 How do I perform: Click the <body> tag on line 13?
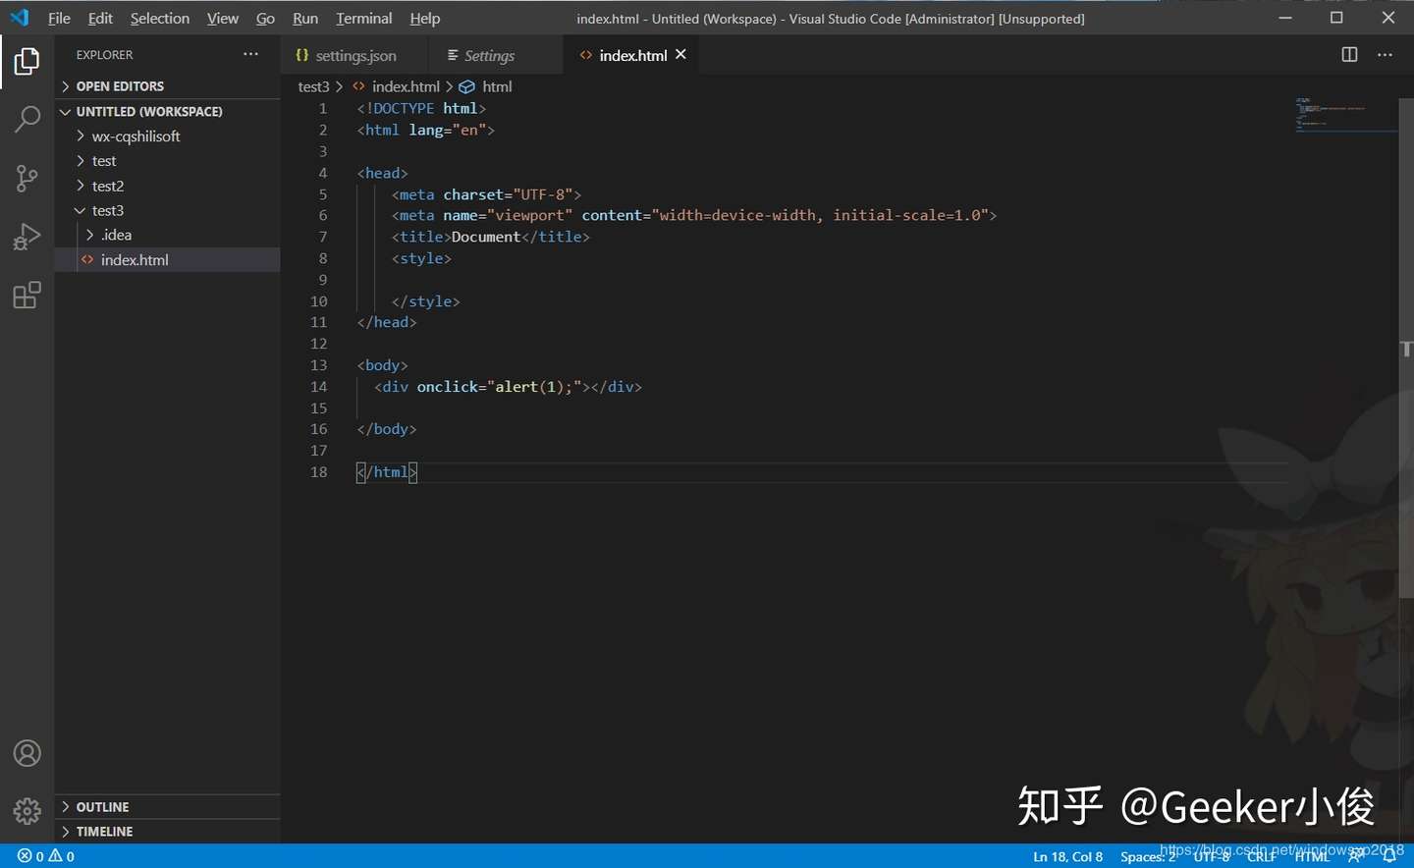[x=383, y=365]
